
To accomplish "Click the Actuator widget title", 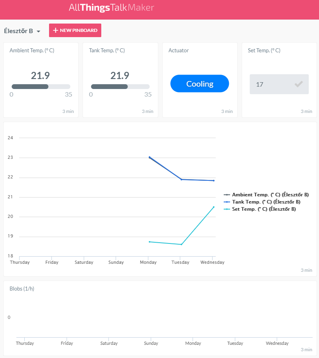I will (x=179, y=51).
